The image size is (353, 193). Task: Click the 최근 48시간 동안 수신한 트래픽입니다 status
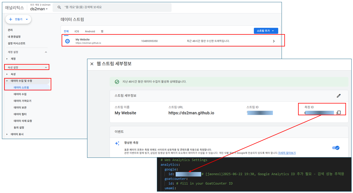(x=208, y=41)
